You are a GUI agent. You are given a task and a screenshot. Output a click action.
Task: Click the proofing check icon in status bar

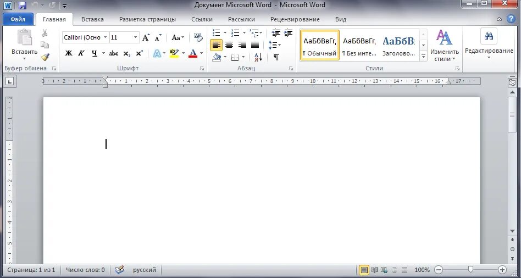119,269
